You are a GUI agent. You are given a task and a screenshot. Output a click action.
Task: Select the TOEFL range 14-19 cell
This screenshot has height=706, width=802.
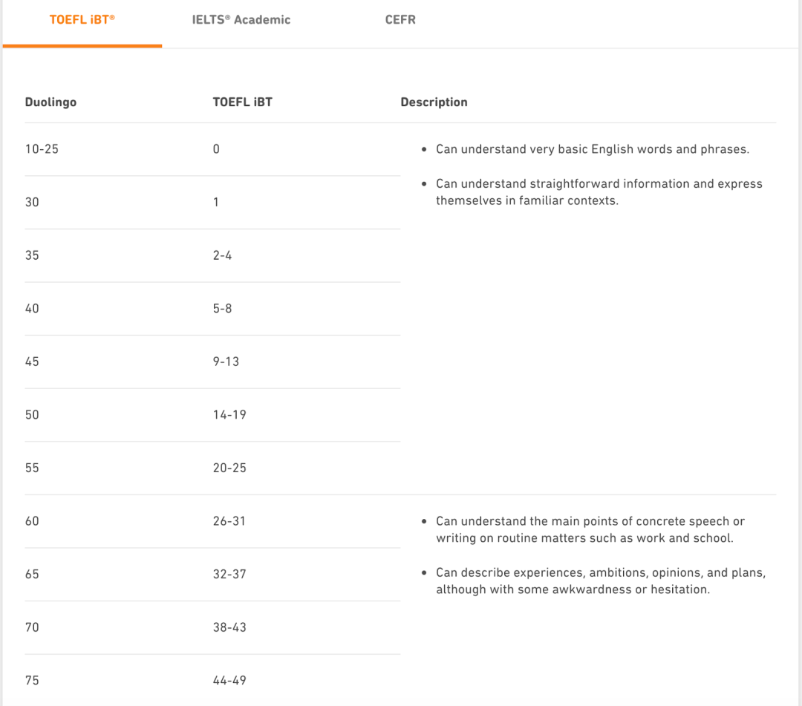tap(229, 415)
